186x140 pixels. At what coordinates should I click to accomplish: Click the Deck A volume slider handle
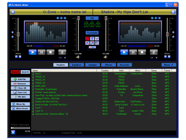(79, 18)
